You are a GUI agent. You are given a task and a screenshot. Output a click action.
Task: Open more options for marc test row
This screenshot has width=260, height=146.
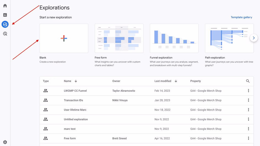tap(248, 129)
